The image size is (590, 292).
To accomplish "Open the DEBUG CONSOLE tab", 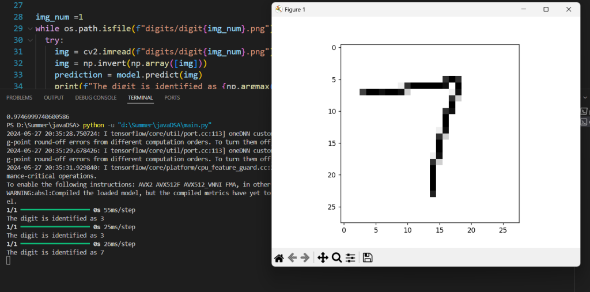I will pos(96,97).
